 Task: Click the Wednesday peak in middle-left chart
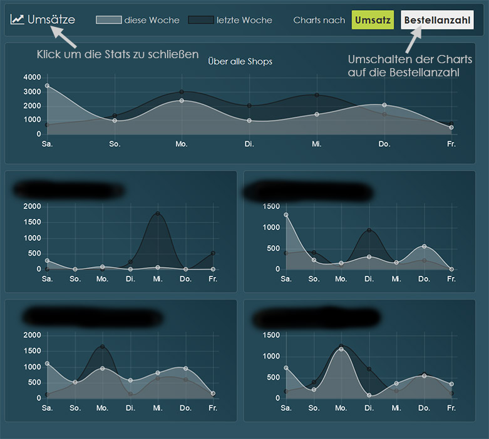[x=158, y=213]
